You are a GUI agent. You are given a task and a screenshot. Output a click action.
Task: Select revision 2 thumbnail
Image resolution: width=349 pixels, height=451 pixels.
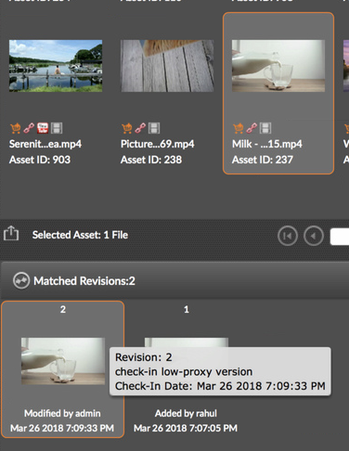[63, 361]
